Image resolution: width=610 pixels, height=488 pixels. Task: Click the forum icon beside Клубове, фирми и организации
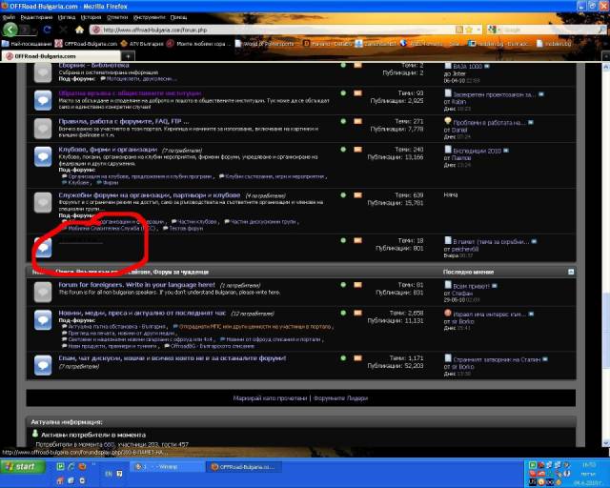[43, 156]
